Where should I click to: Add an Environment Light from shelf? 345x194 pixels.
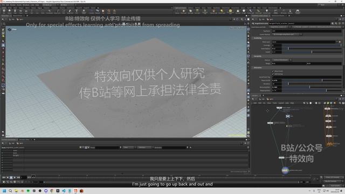click(x=230, y=11)
